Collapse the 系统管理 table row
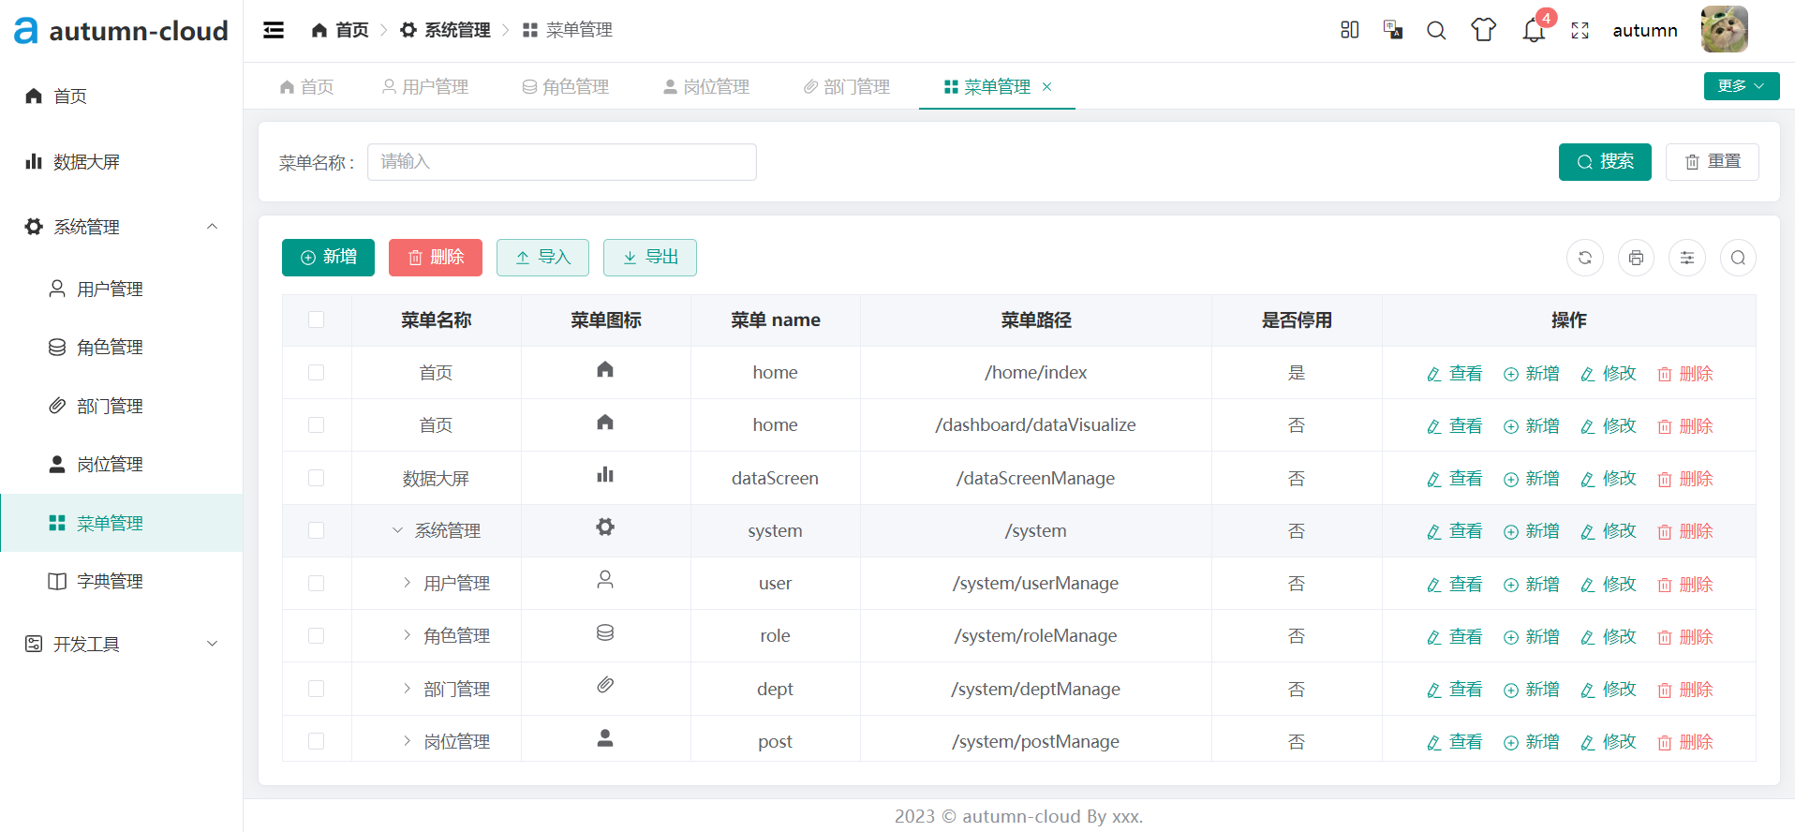The width and height of the screenshot is (1795, 832). (x=397, y=530)
